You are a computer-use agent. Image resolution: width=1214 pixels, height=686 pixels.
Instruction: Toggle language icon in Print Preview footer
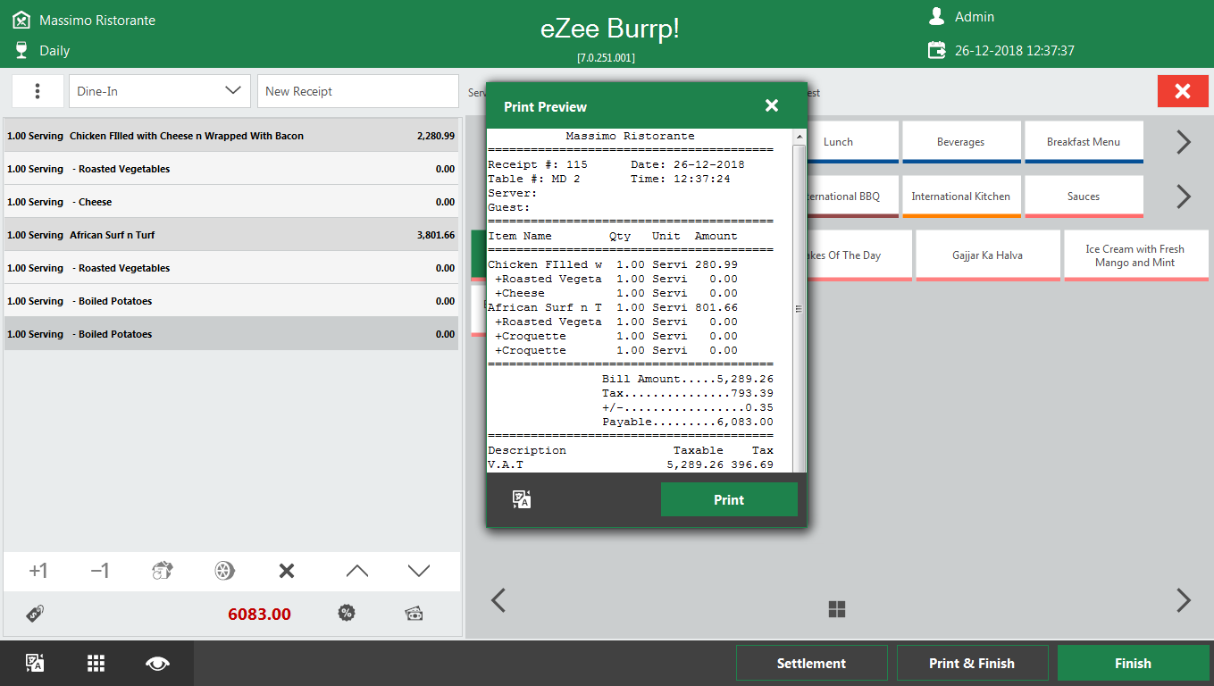coord(522,499)
